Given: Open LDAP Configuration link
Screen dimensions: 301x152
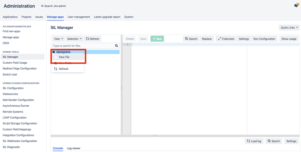Looking at the screenshot, I should pyautogui.click(x=14, y=117).
